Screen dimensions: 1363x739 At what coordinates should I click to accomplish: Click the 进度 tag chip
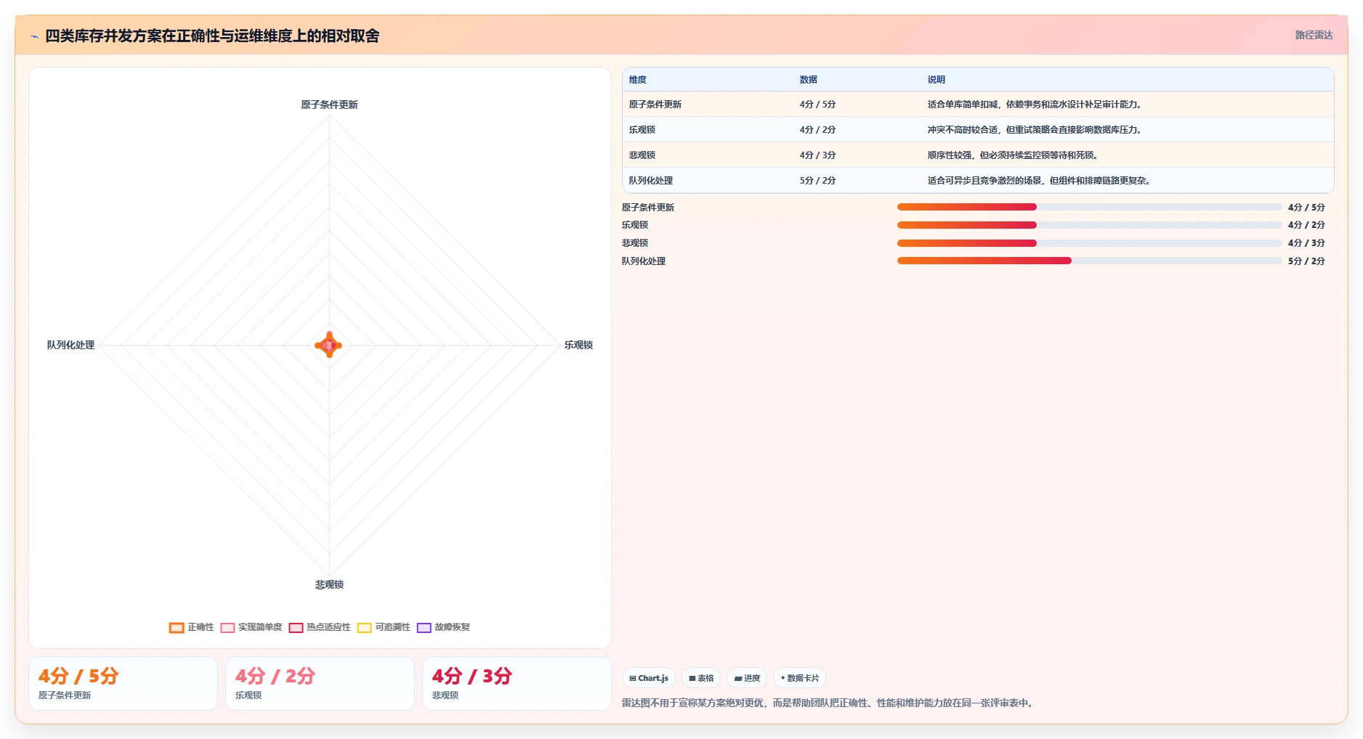(x=747, y=678)
